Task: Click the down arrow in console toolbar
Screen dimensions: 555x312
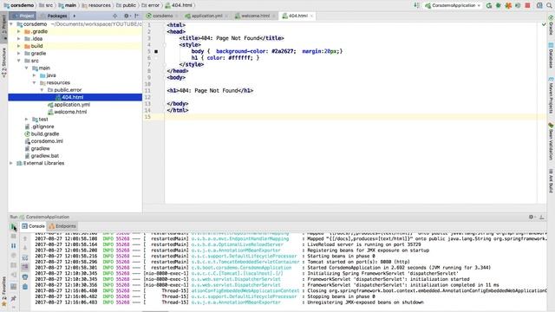Action: coord(25,248)
